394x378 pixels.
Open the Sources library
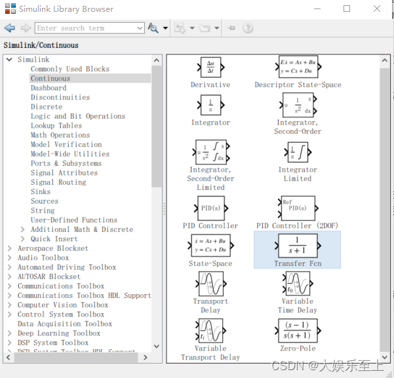point(45,201)
